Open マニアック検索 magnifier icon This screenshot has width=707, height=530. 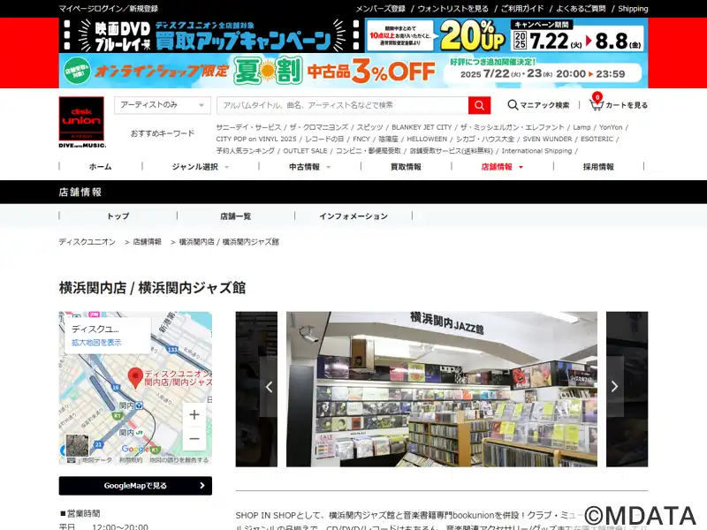(513, 105)
